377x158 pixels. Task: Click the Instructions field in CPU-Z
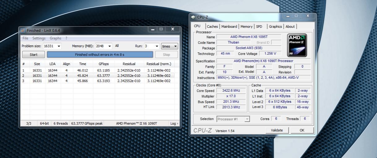tap(263, 78)
